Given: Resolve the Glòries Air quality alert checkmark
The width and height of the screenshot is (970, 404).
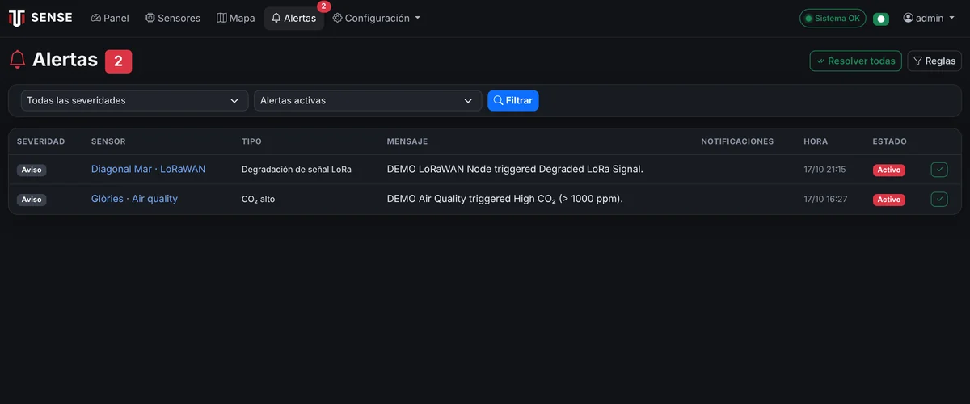Looking at the screenshot, I should 938,199.
